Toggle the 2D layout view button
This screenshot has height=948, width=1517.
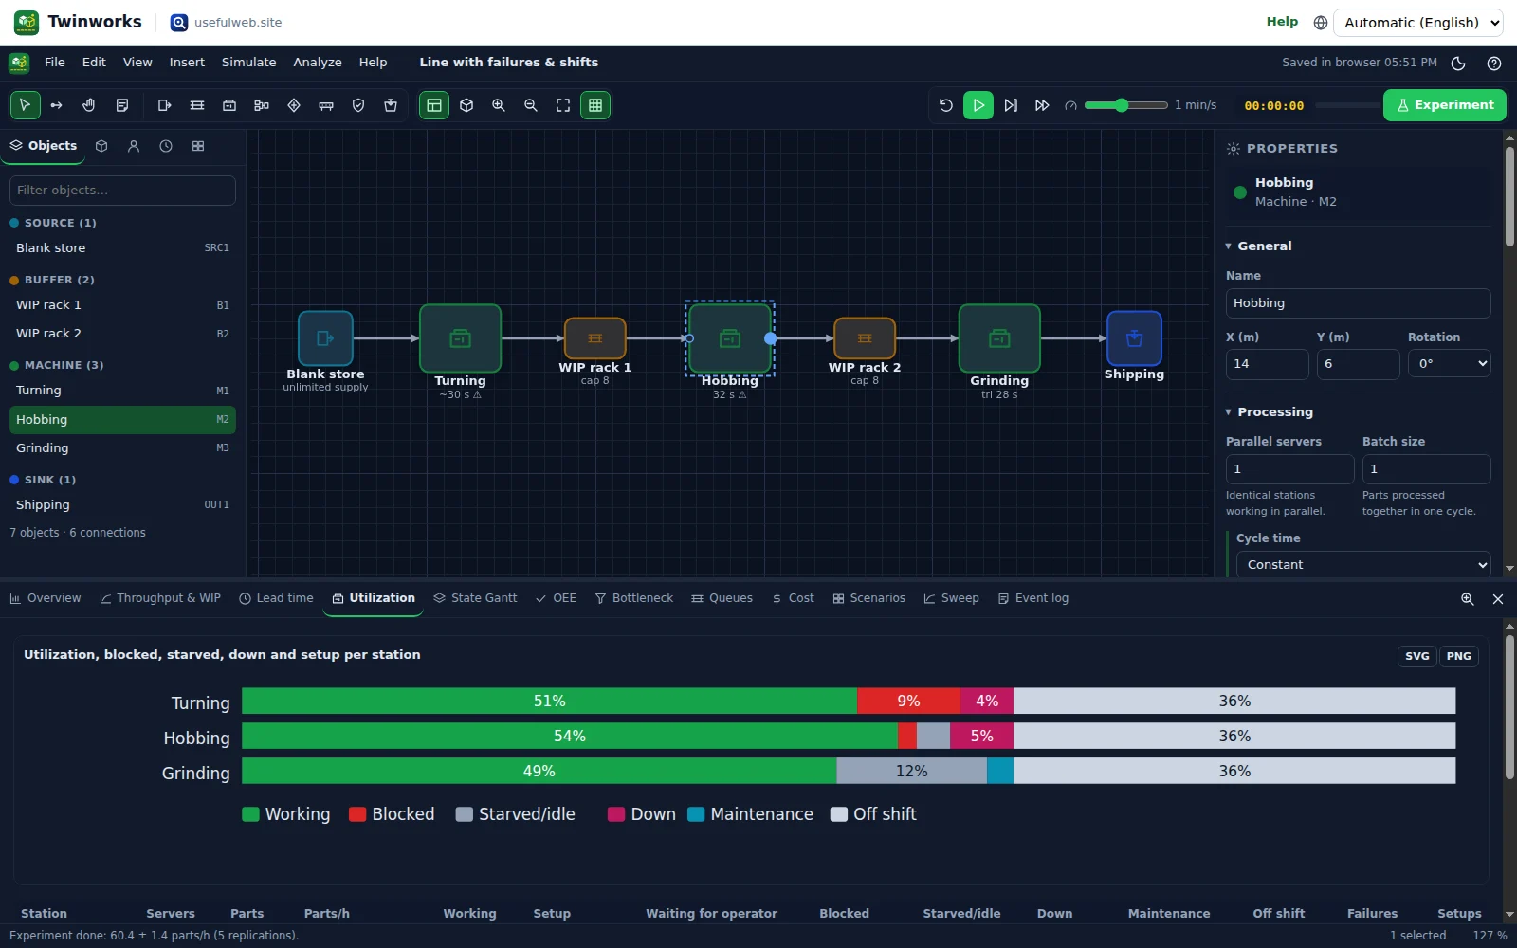[x=434, y=105]
